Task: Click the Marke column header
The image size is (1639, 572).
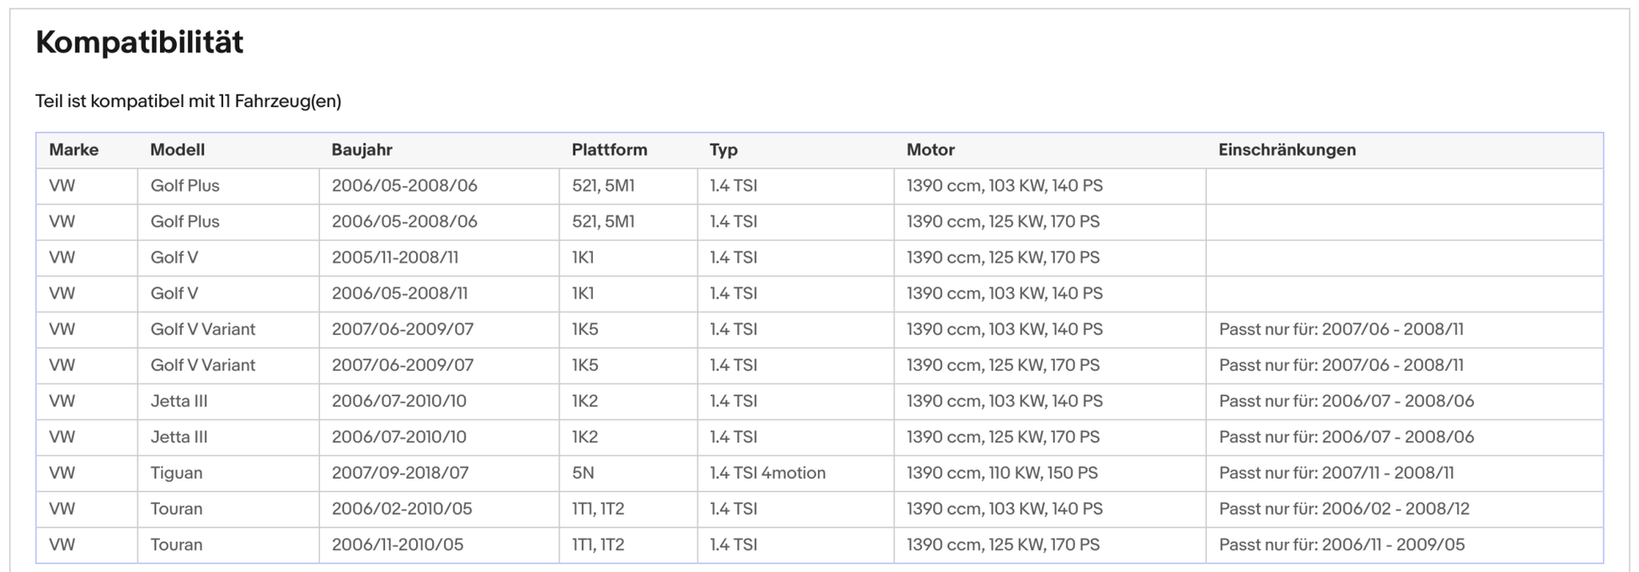Action: [73, 150]
